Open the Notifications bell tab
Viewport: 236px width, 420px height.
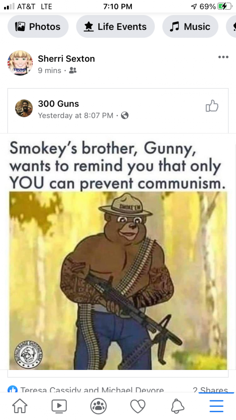[177, 406]
